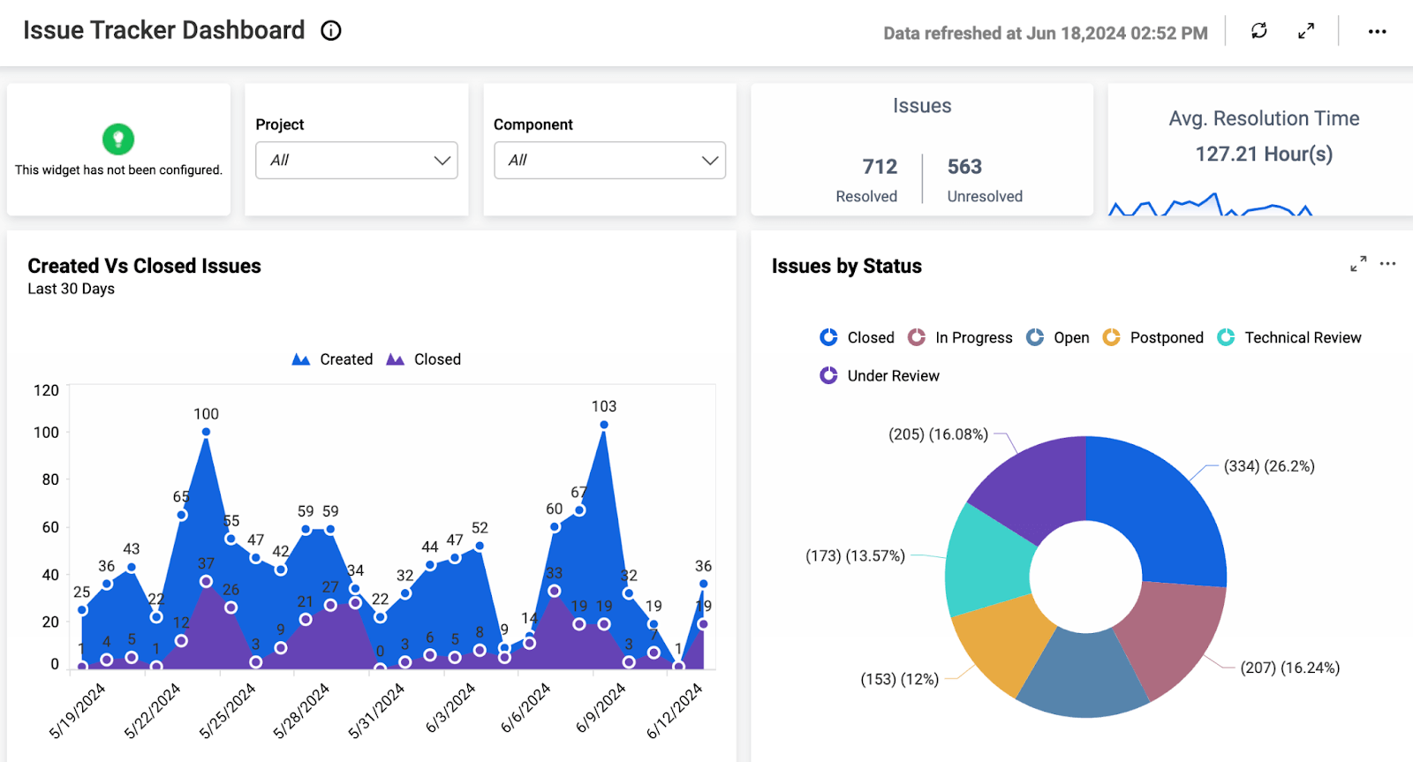This screenshot has width=1413, height=762.
Task: Open dashboard more options menu
Action: [x=1377, y=31]
